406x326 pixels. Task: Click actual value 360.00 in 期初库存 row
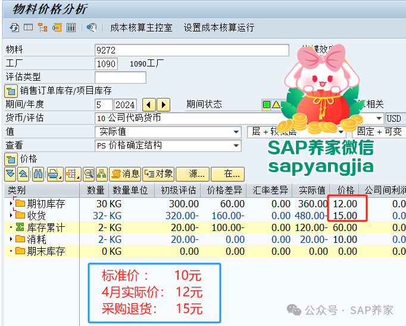pyautogui.click(x=313, y=204)
